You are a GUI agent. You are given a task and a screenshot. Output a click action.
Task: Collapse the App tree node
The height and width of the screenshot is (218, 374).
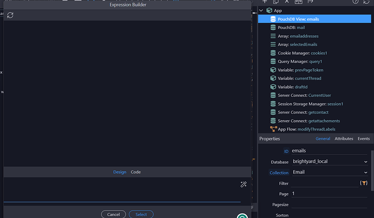tap(261, 10)
